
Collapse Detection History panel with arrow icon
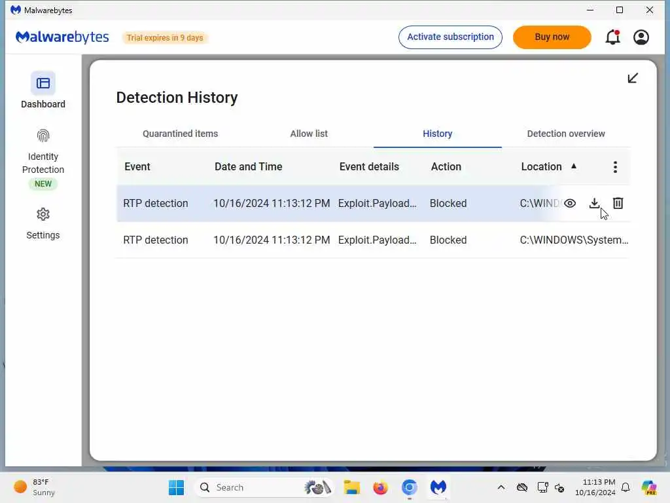pyautogui.click(x=633, y=78)
